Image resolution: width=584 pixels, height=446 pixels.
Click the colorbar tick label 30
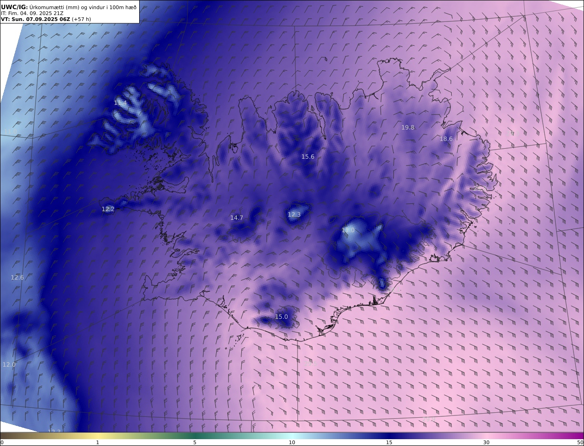[486, 443]
